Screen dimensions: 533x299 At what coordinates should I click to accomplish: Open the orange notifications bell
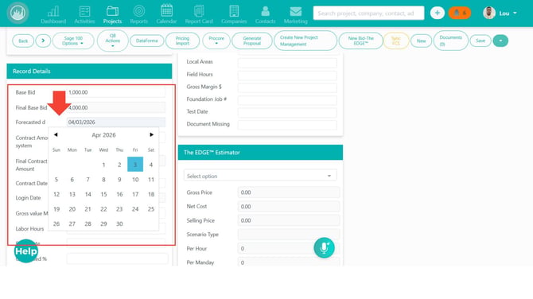(x=460, y=13)
